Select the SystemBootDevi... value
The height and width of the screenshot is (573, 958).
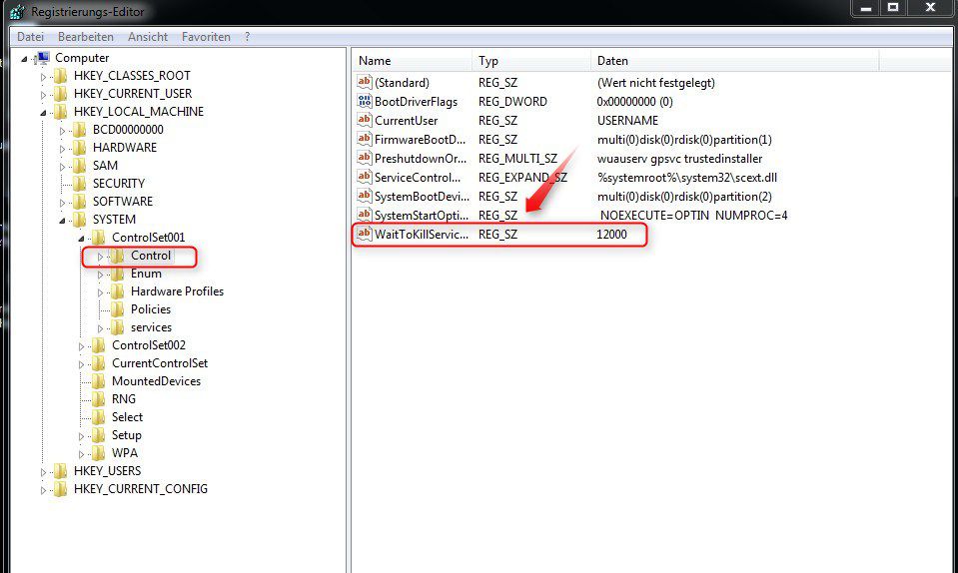point(423,196)
